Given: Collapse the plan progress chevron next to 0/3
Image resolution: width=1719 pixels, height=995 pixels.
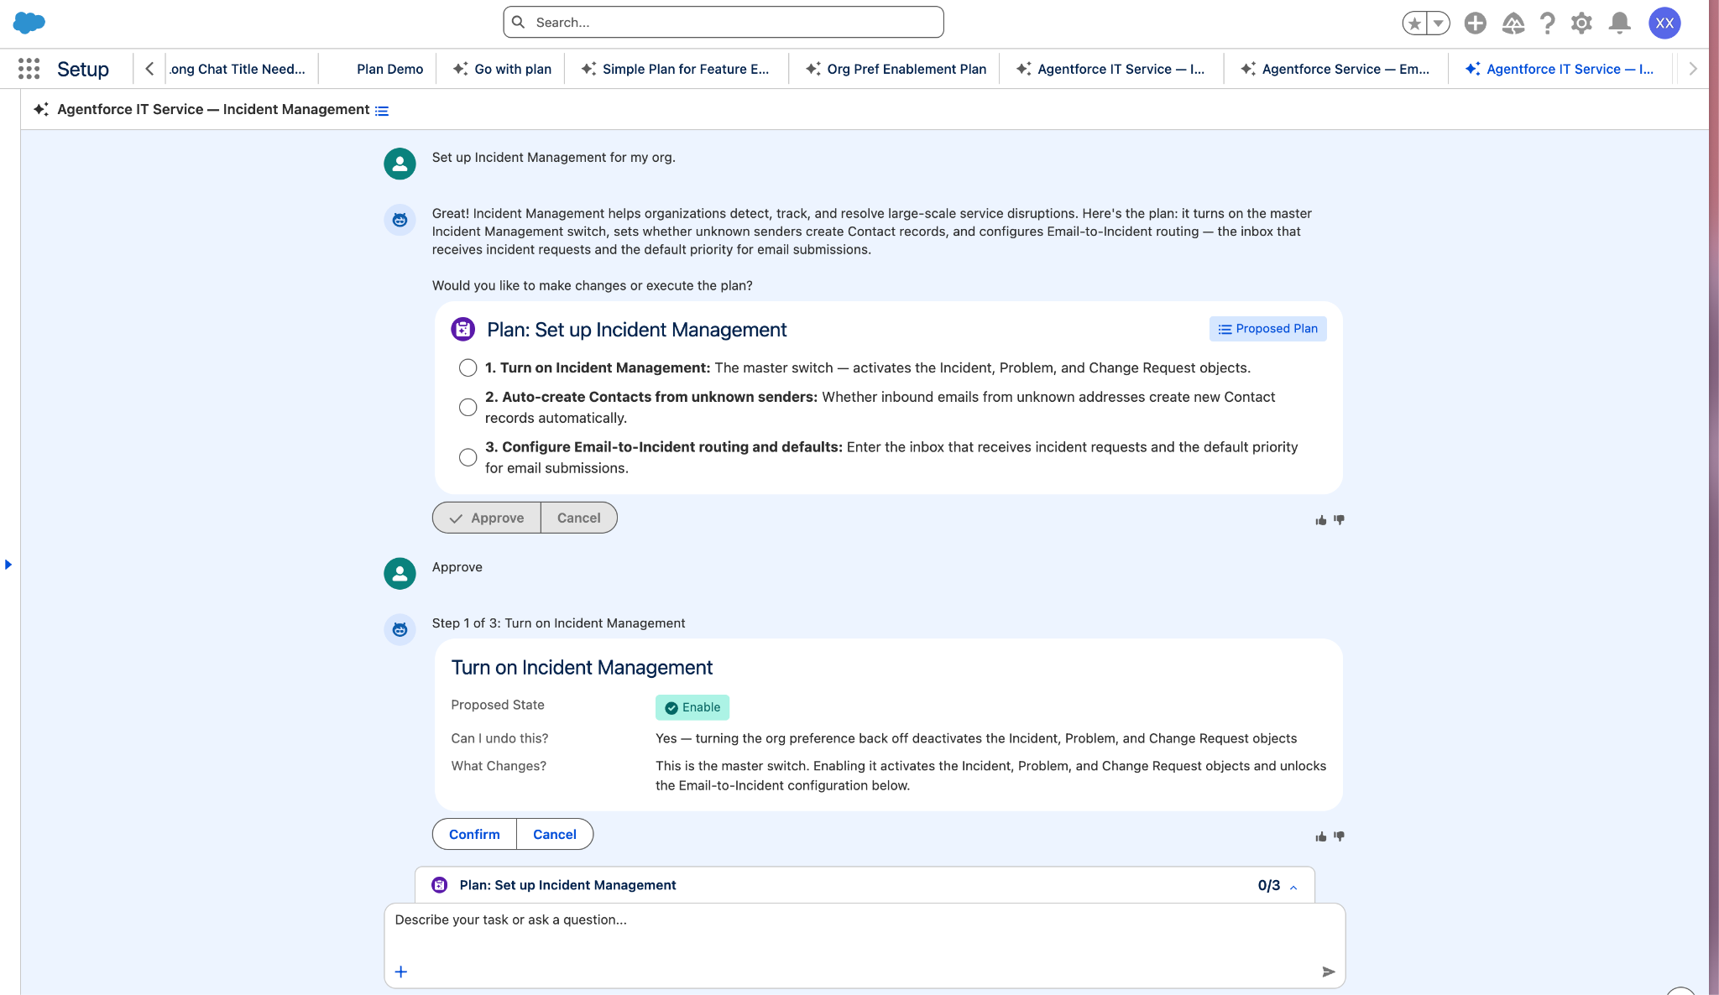Looking at the screenshot, I should (x=1293, y=887).
